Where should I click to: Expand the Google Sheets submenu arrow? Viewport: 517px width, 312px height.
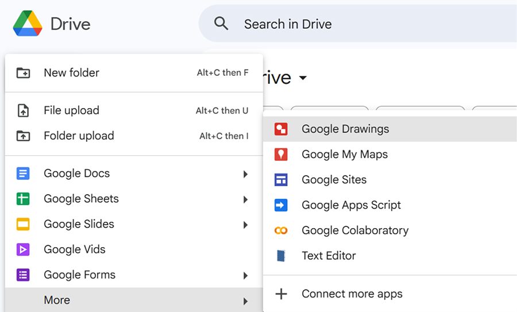click(x=245, y=199)
